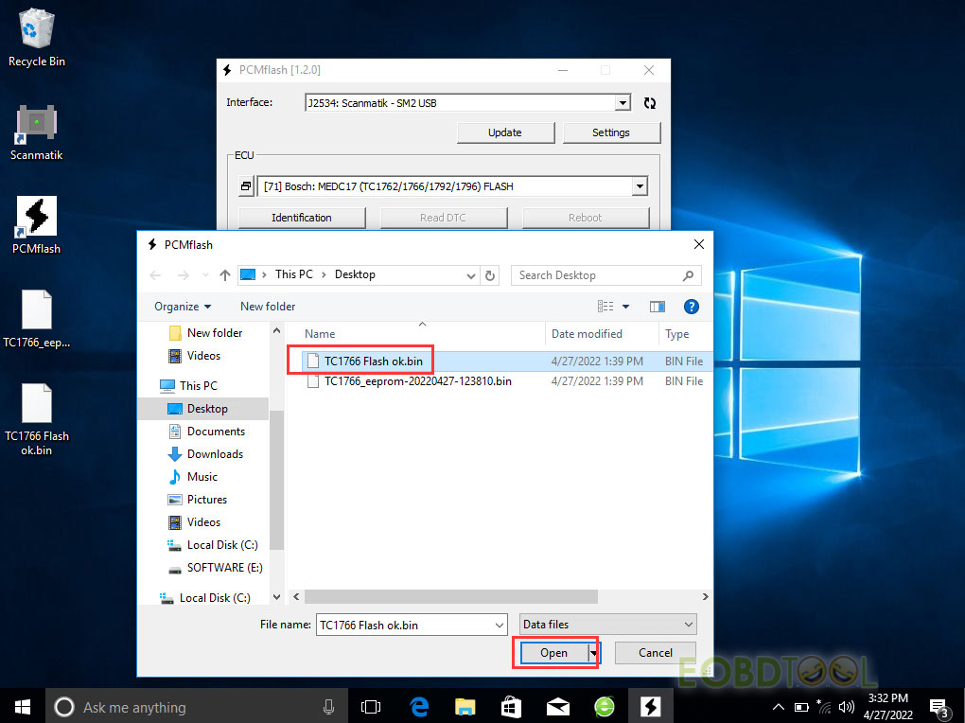Select TC1766_eeprom-20220427-123810.bin file

(417, 381)
